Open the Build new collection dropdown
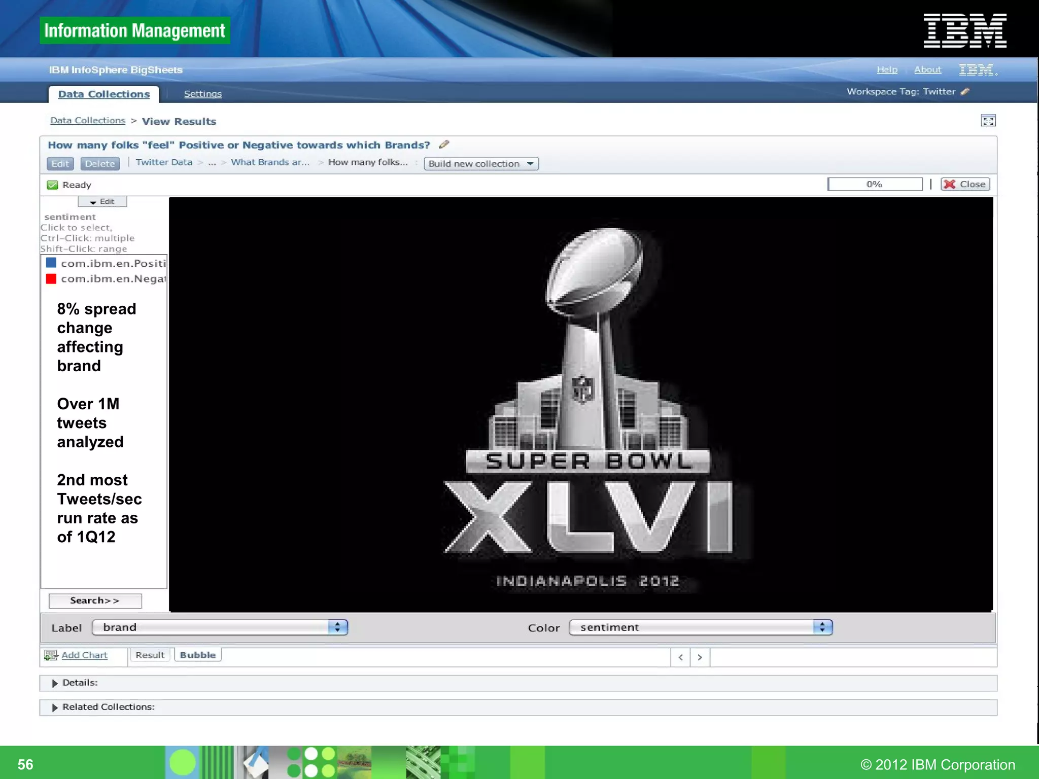Viewport: 1039px width, 779px height. [x=480, y=163]
